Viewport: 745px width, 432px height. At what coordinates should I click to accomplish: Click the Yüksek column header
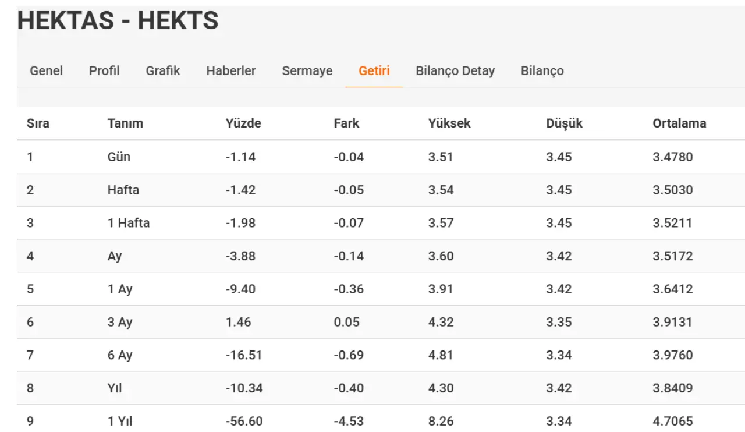[x=449, y=123]
